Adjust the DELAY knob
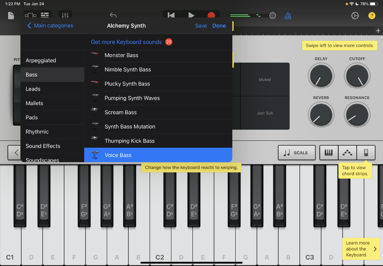Image resolution: width=383 pixels, height=266 pixels. [321, 75]
